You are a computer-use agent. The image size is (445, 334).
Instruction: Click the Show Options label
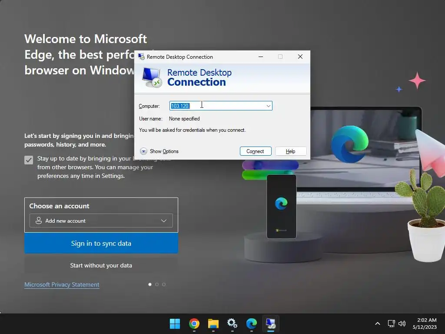point(164,151)
